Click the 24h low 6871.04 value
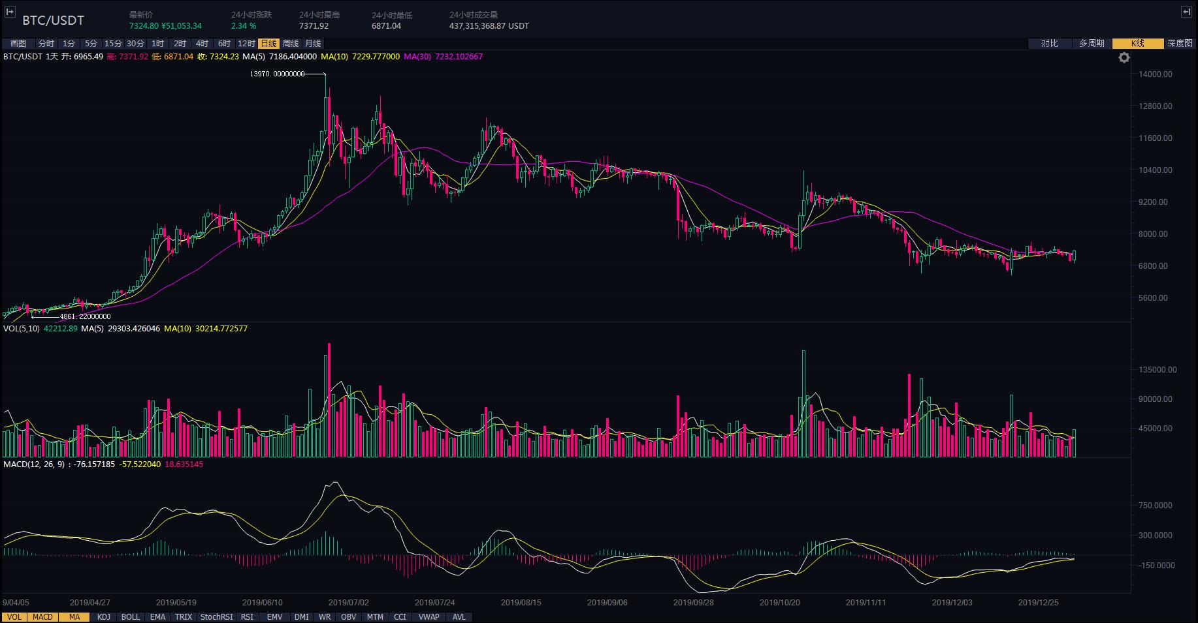1198x623 pixels. [x=386, y=26]
